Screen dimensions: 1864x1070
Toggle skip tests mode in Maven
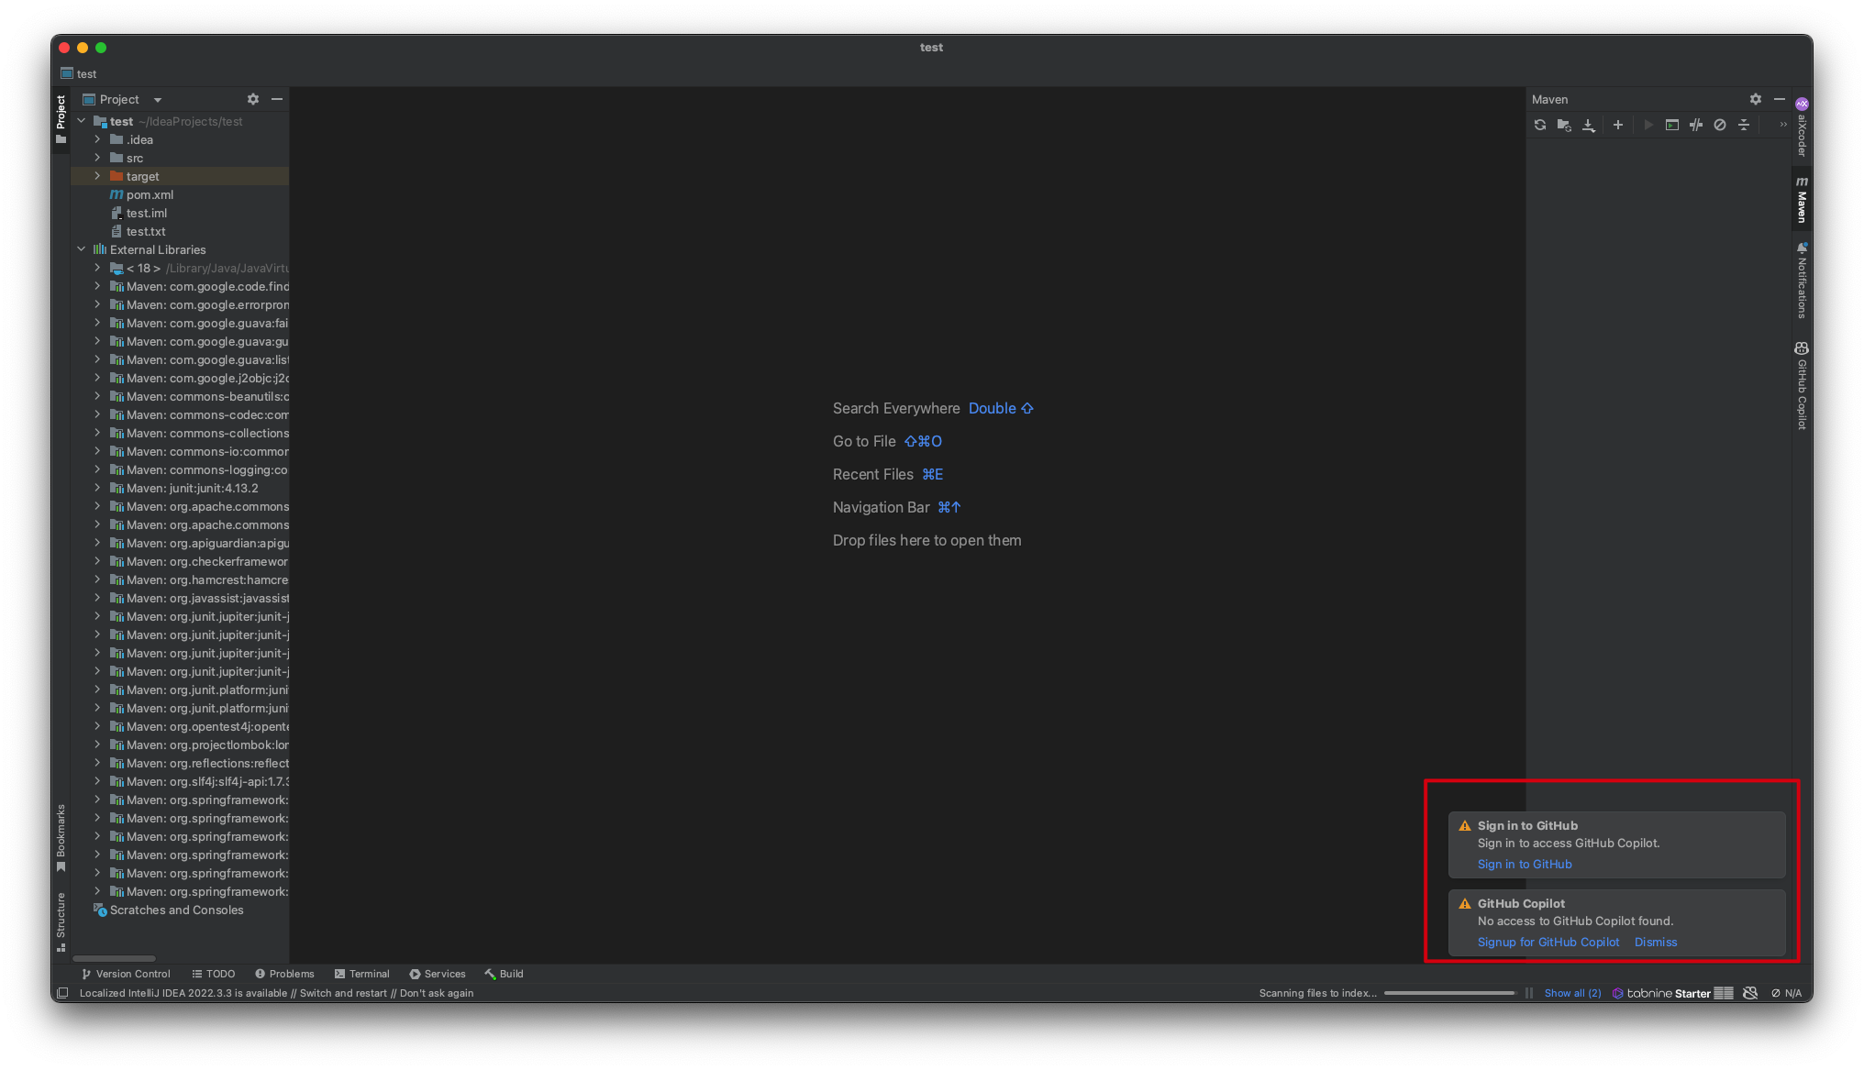1720,125
